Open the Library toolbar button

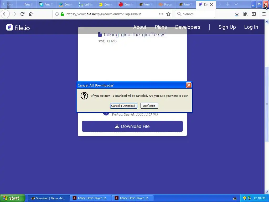pyautogui.click(x=245, y=14)
